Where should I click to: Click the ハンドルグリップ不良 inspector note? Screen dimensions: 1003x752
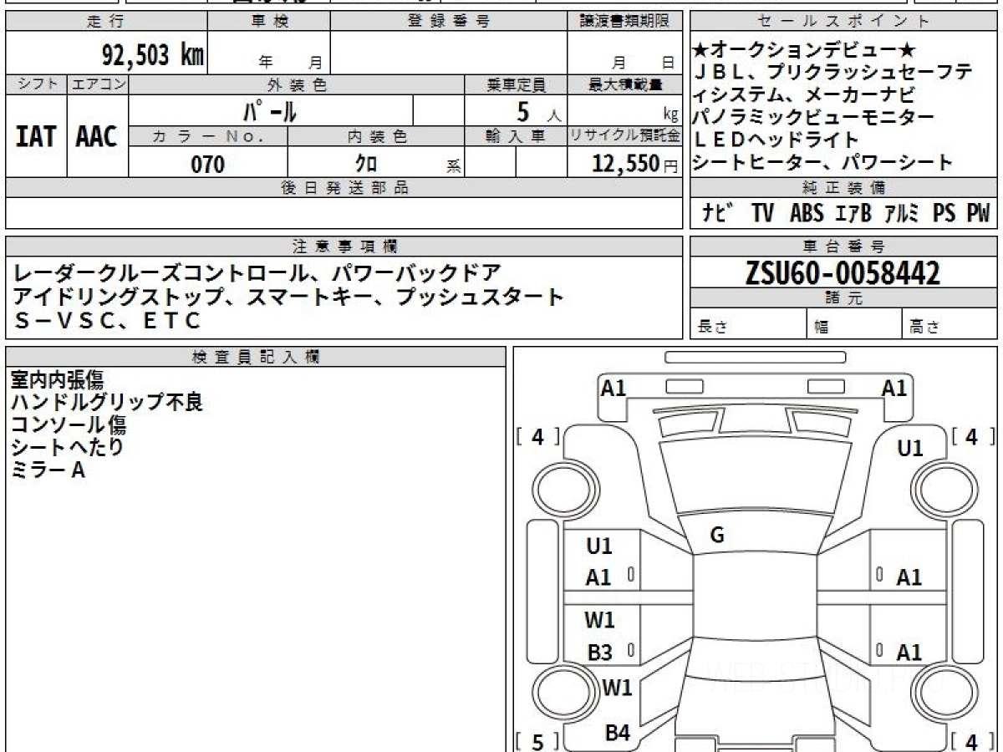[107, 403]
